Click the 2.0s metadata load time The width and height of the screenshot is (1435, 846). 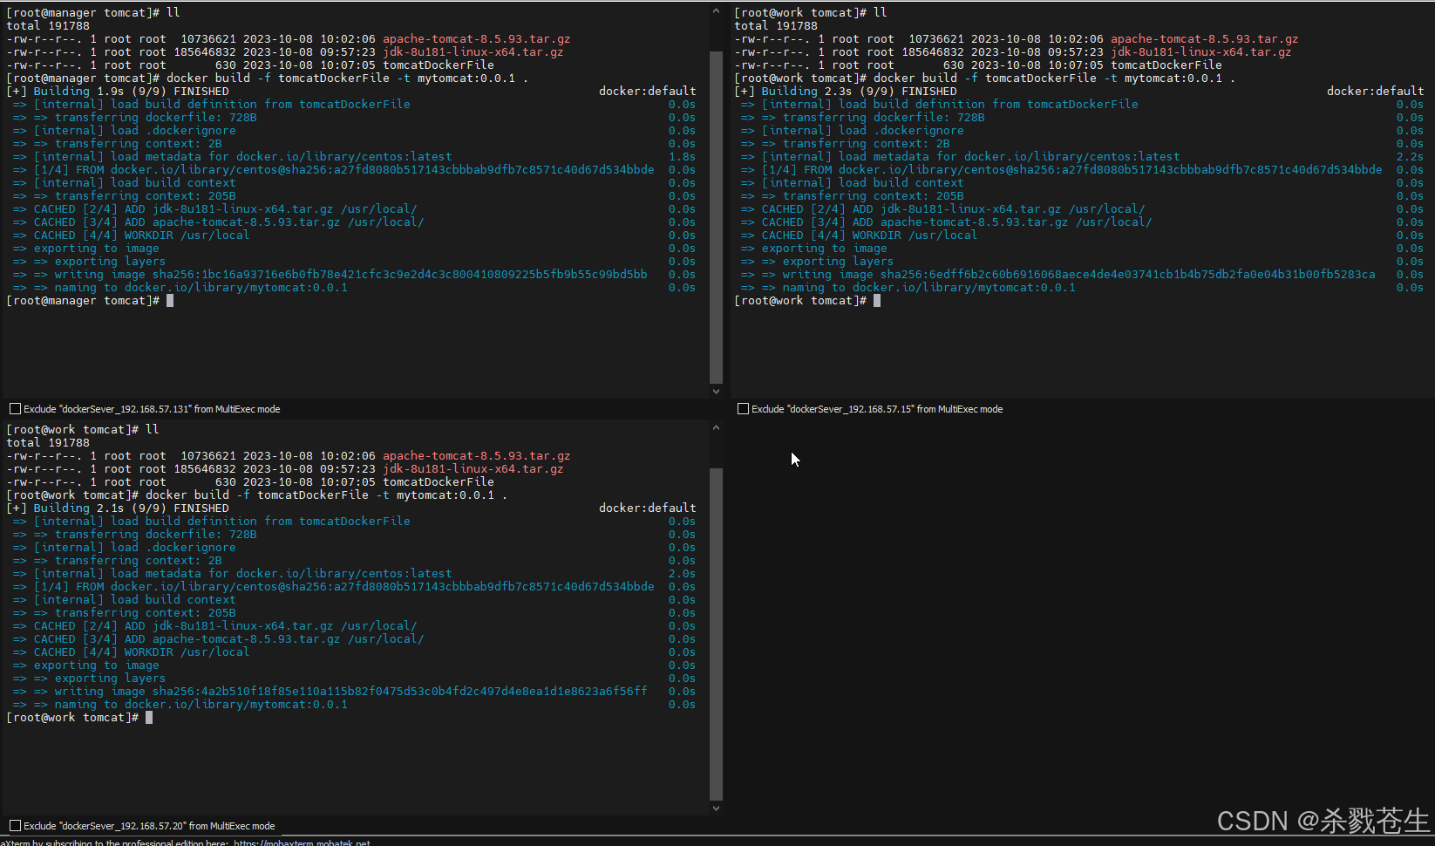(682, 574)
